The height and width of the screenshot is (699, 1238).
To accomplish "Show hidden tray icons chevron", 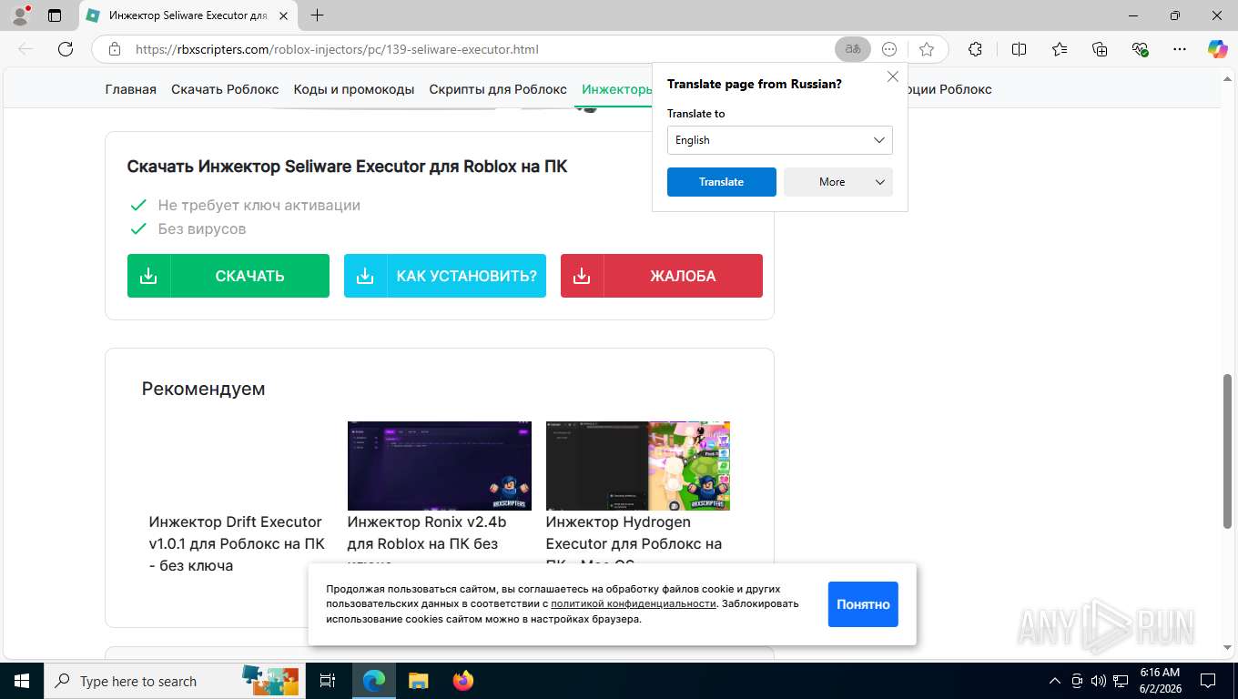I will tap(1055, 681).
